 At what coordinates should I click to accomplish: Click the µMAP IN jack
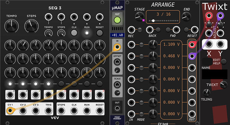[117, 47]
